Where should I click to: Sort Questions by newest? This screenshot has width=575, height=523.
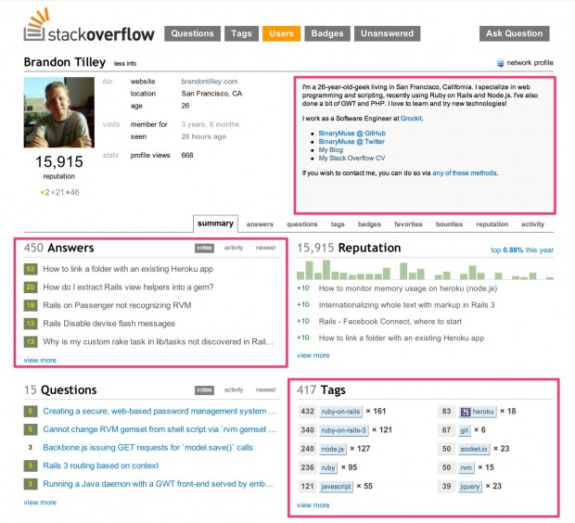tap(265, 389)
